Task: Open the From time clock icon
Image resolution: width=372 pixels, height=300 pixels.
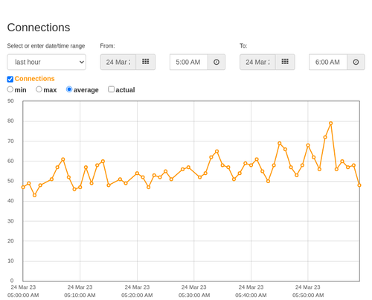Action: point(217,62)
